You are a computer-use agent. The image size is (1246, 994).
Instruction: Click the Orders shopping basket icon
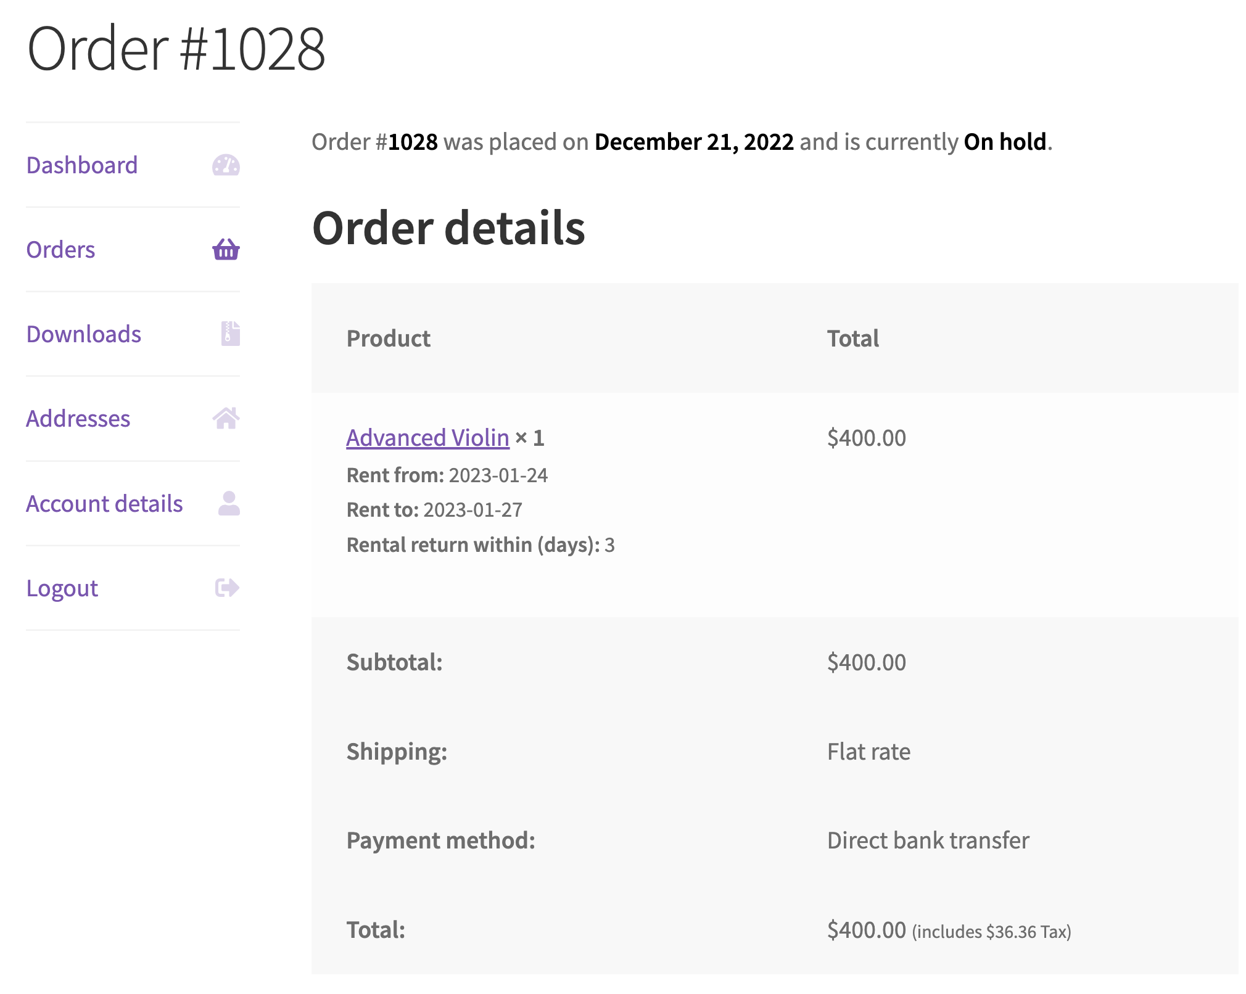coord(226,249)
